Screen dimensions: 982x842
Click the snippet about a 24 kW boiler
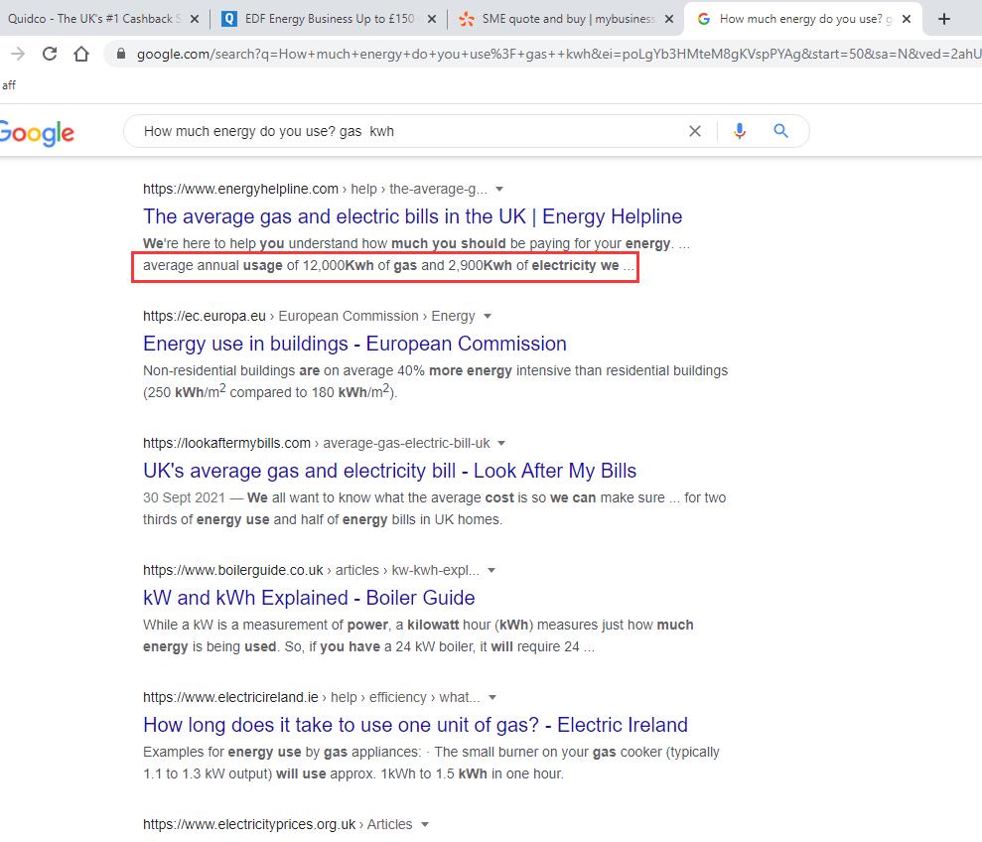418,635
